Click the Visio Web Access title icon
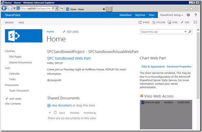Viewport: 202px width, 132px height. pos(141,96)
